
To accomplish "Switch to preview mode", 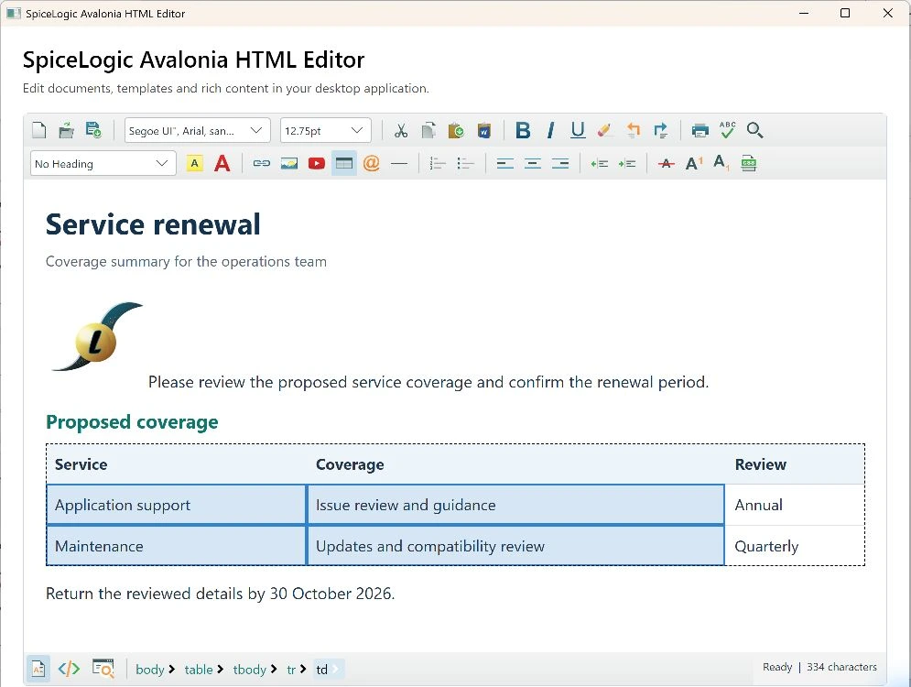I will (x=103, y=669).
